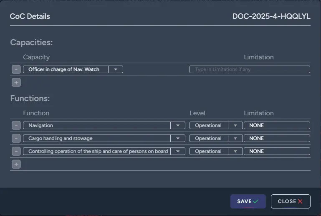Edit limitation for Controlling operation of the ship
The height and width of the screenshot is (216, 321).
coord(277,151)
